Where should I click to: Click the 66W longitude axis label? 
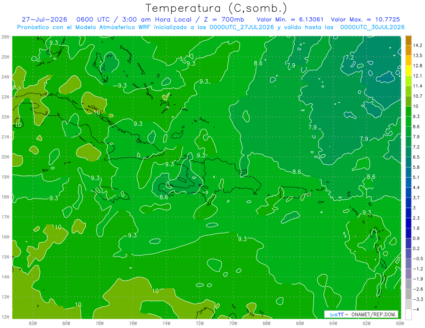(x=300, y=323)
